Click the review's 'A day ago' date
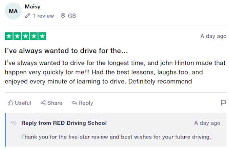The height and width of the screenshot is (149, 229). (213, 36)
